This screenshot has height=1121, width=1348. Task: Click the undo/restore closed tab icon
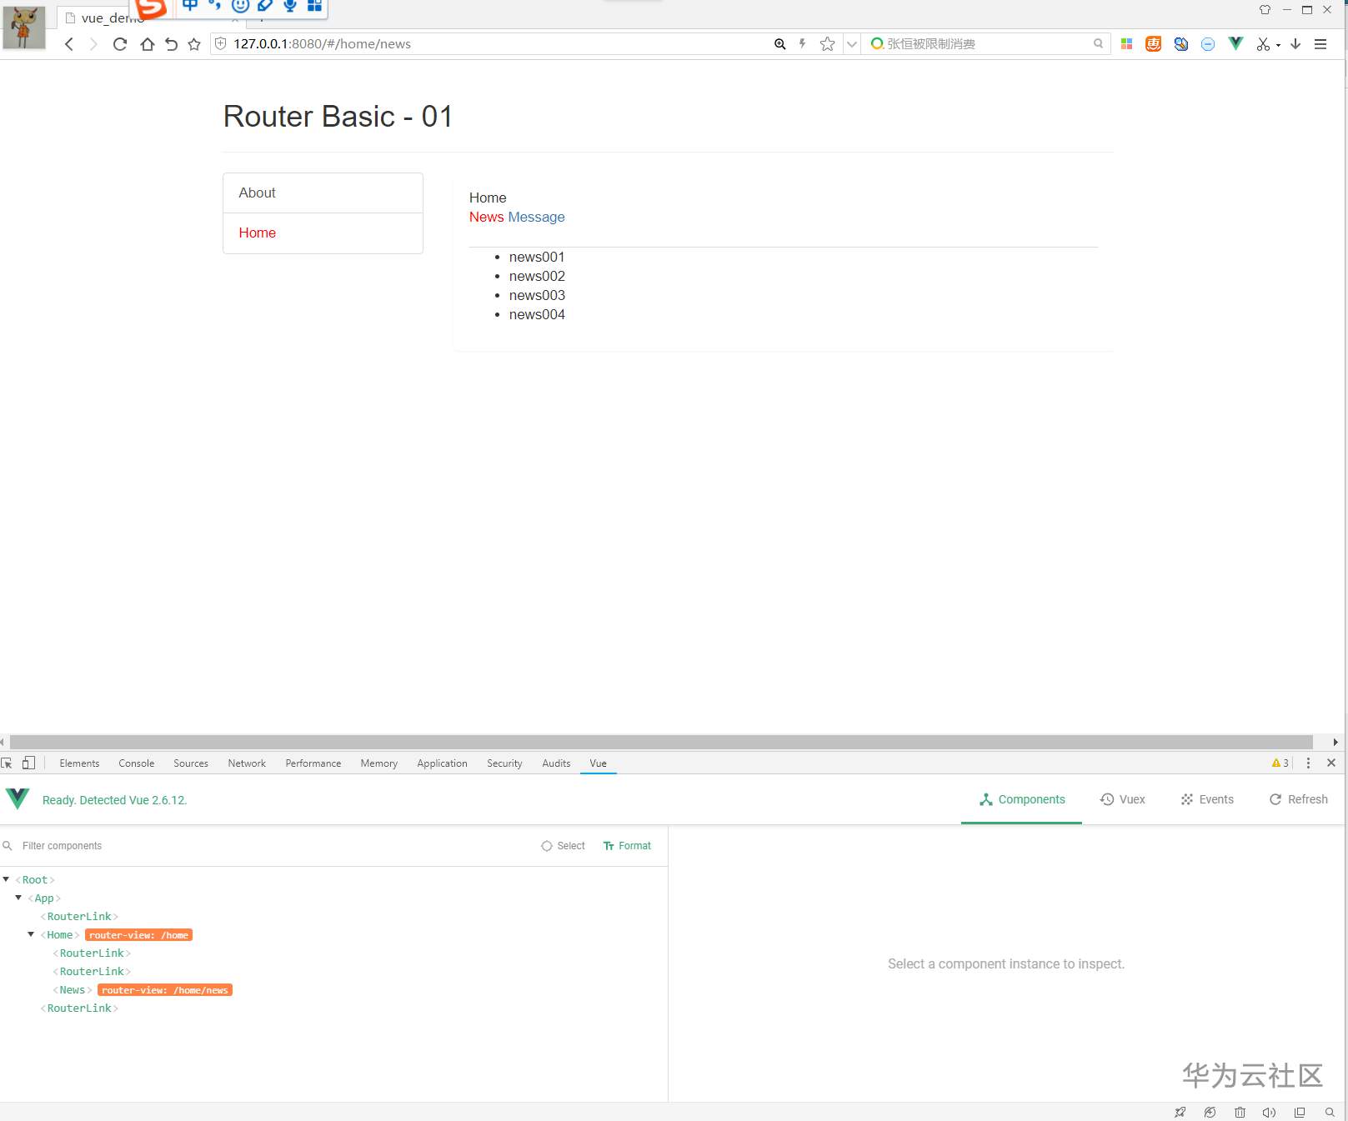pos(171,44)
